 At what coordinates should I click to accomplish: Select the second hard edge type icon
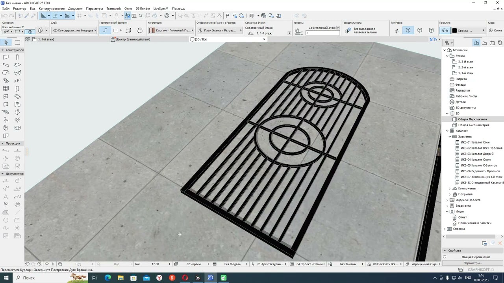(x=420, y=30)
